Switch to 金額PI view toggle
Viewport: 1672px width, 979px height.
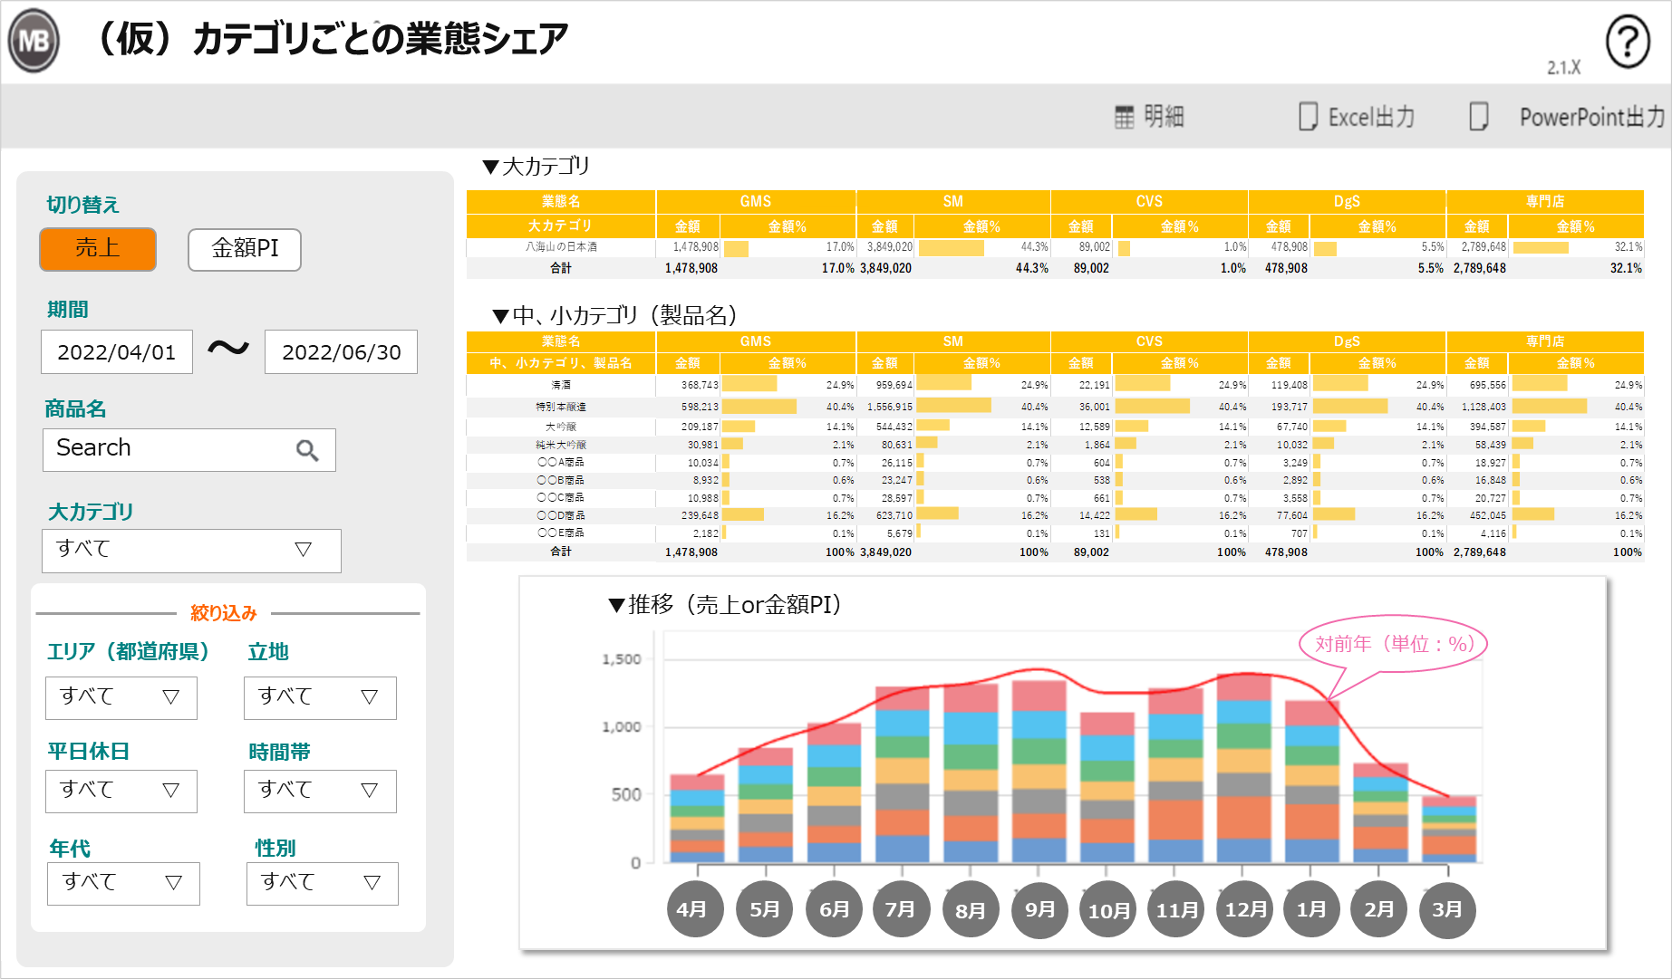[x=245, y=249]
